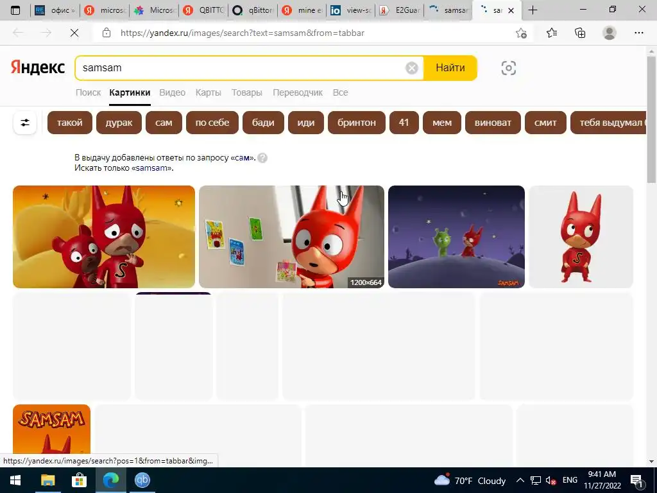Apply the дурак suggestion chip
The width and height of the screenshot is (657, 493).
(119, 123)
